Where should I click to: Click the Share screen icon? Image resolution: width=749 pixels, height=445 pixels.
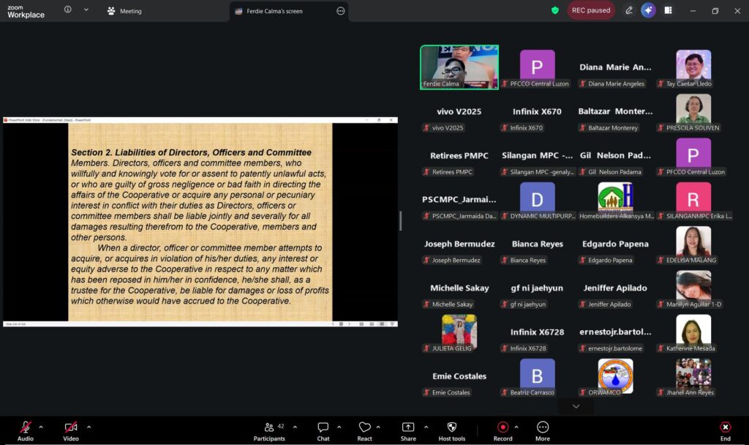407,430
